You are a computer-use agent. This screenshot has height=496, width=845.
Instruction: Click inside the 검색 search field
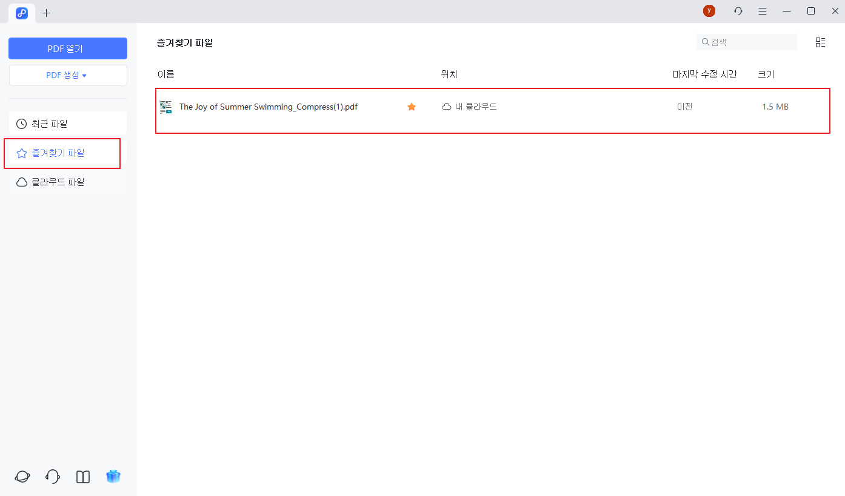(746, 42)
